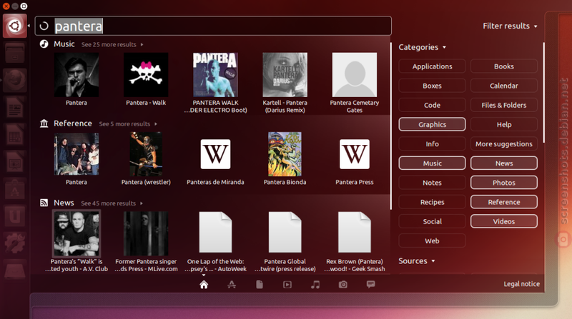
Task: Enable the Calendar category filter
Action: coord(504,86)
